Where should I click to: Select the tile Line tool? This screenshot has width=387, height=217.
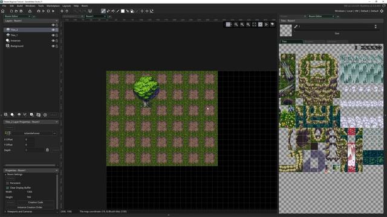[x=118, y=11]
